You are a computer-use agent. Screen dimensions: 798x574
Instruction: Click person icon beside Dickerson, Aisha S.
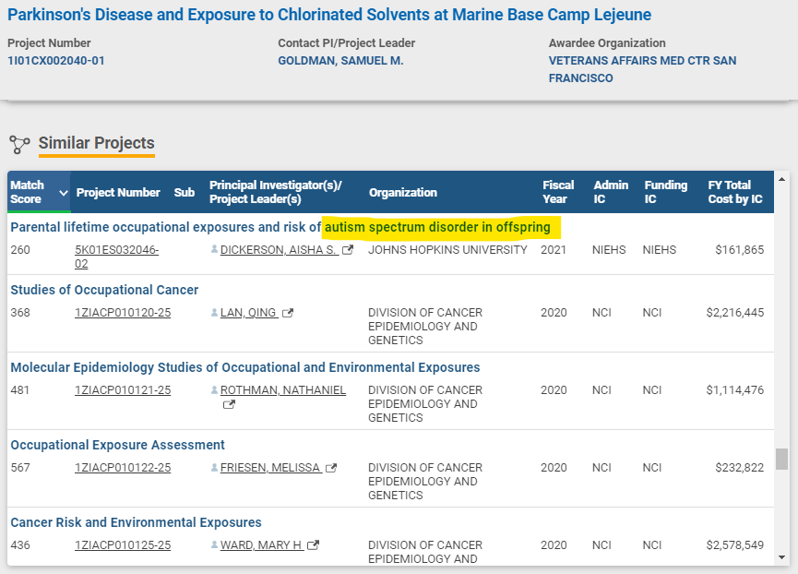point(214,249)
